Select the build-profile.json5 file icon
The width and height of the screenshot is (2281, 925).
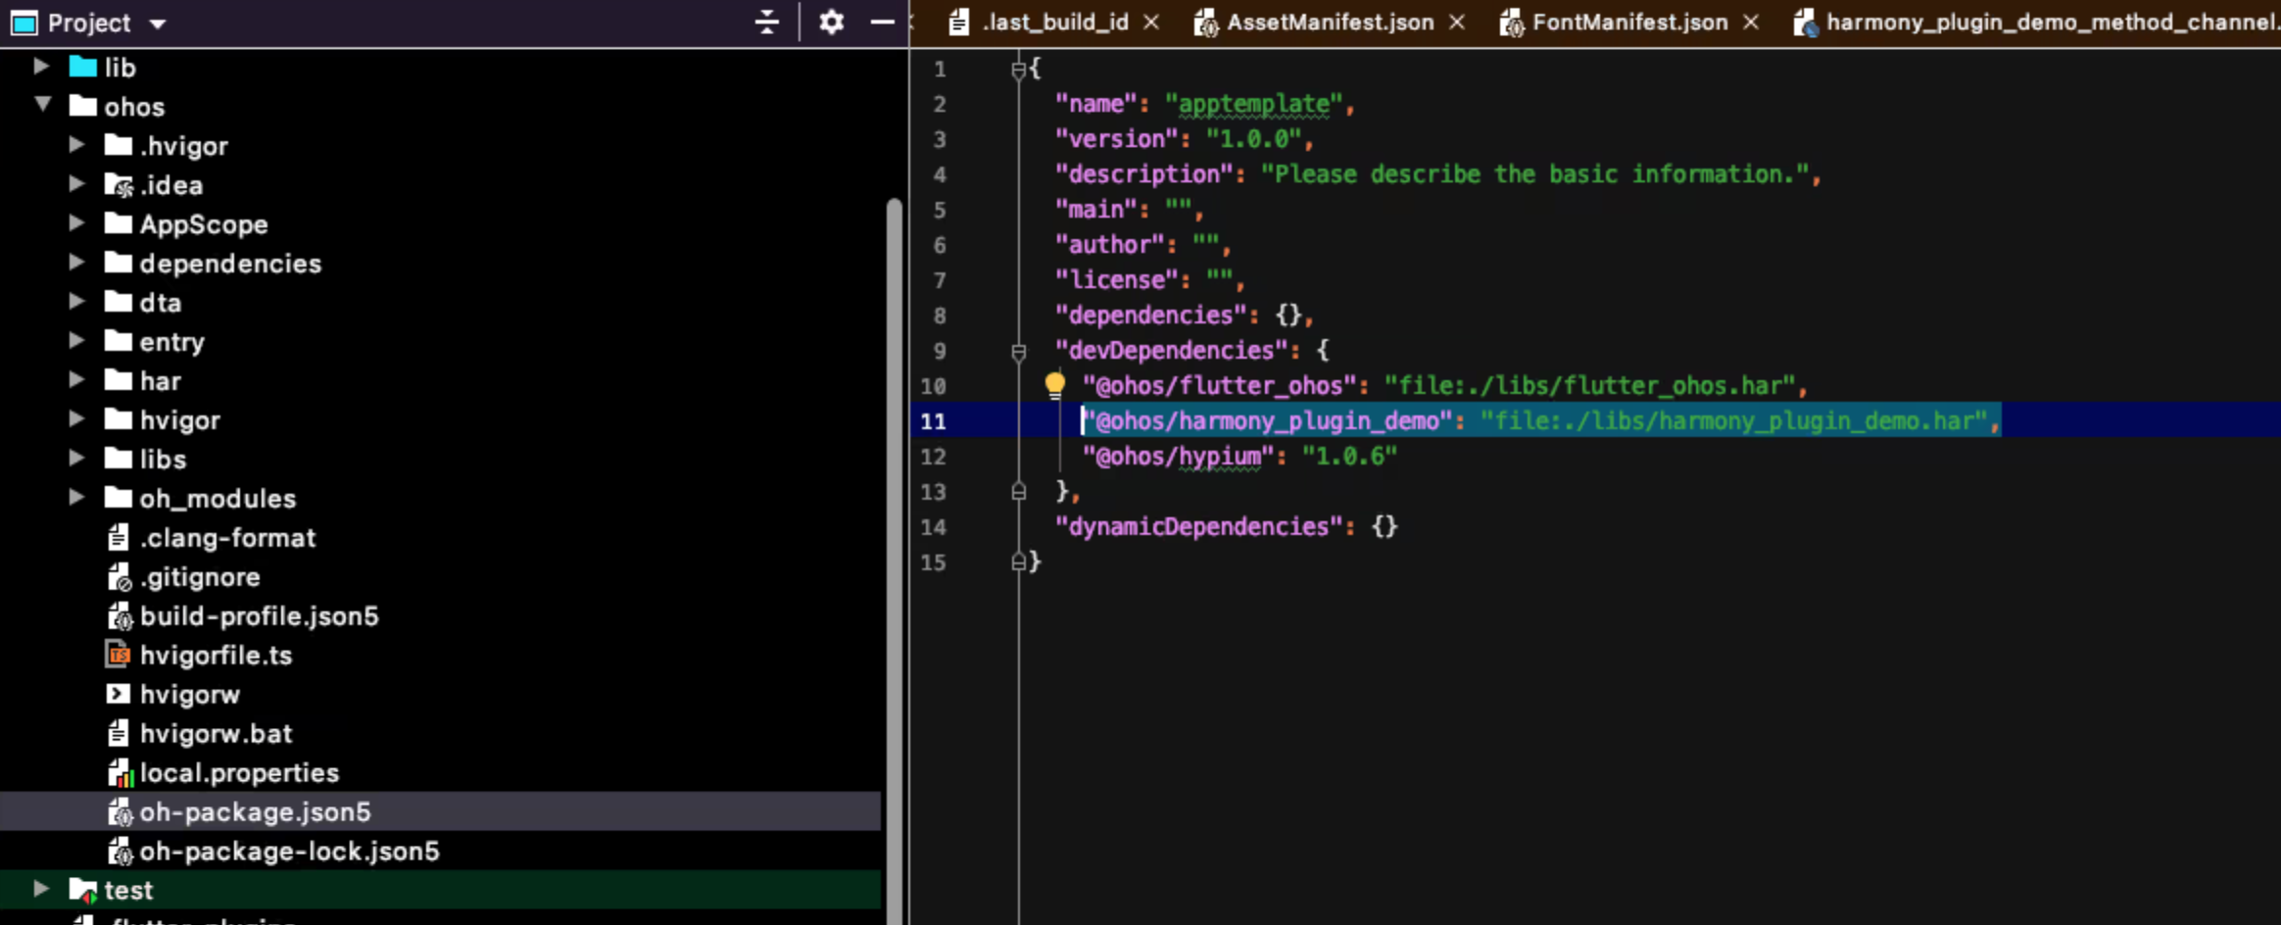120,616
